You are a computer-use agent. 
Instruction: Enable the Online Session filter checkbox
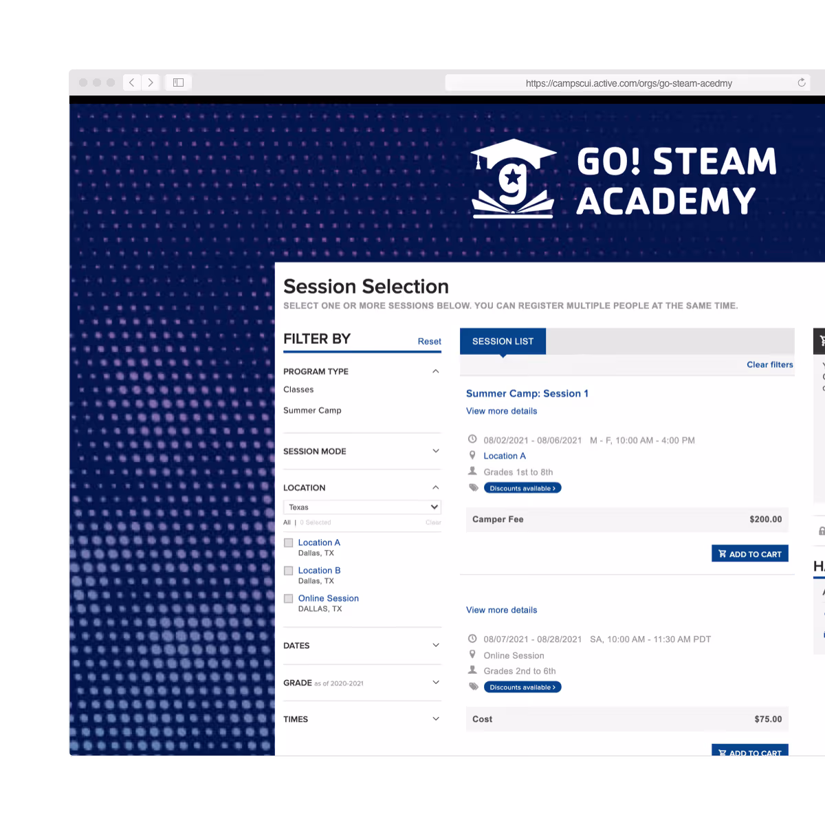[288, 598]
